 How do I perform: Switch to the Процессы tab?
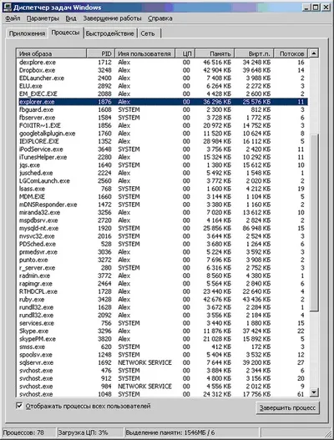click(65, 33)
